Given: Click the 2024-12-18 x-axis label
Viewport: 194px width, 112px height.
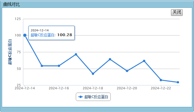Looking at the screenshot, I should pos(93,88).
